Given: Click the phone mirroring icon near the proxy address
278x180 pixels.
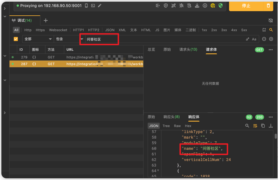Looking at the screenshot, I should coord(86,5).
